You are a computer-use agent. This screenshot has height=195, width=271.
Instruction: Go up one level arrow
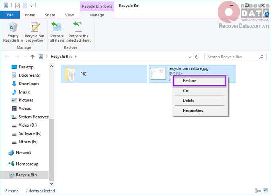click(x=33, y=57)
